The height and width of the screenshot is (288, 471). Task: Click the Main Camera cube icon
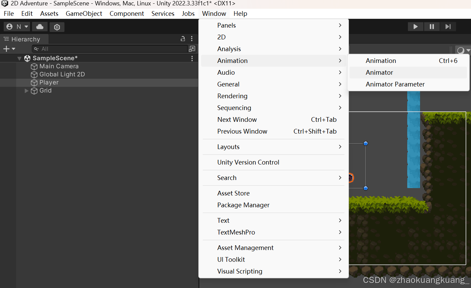(34, 67)
